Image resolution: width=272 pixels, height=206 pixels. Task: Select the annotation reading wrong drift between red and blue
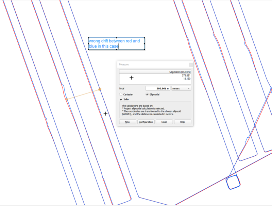(x=116, y=44)
